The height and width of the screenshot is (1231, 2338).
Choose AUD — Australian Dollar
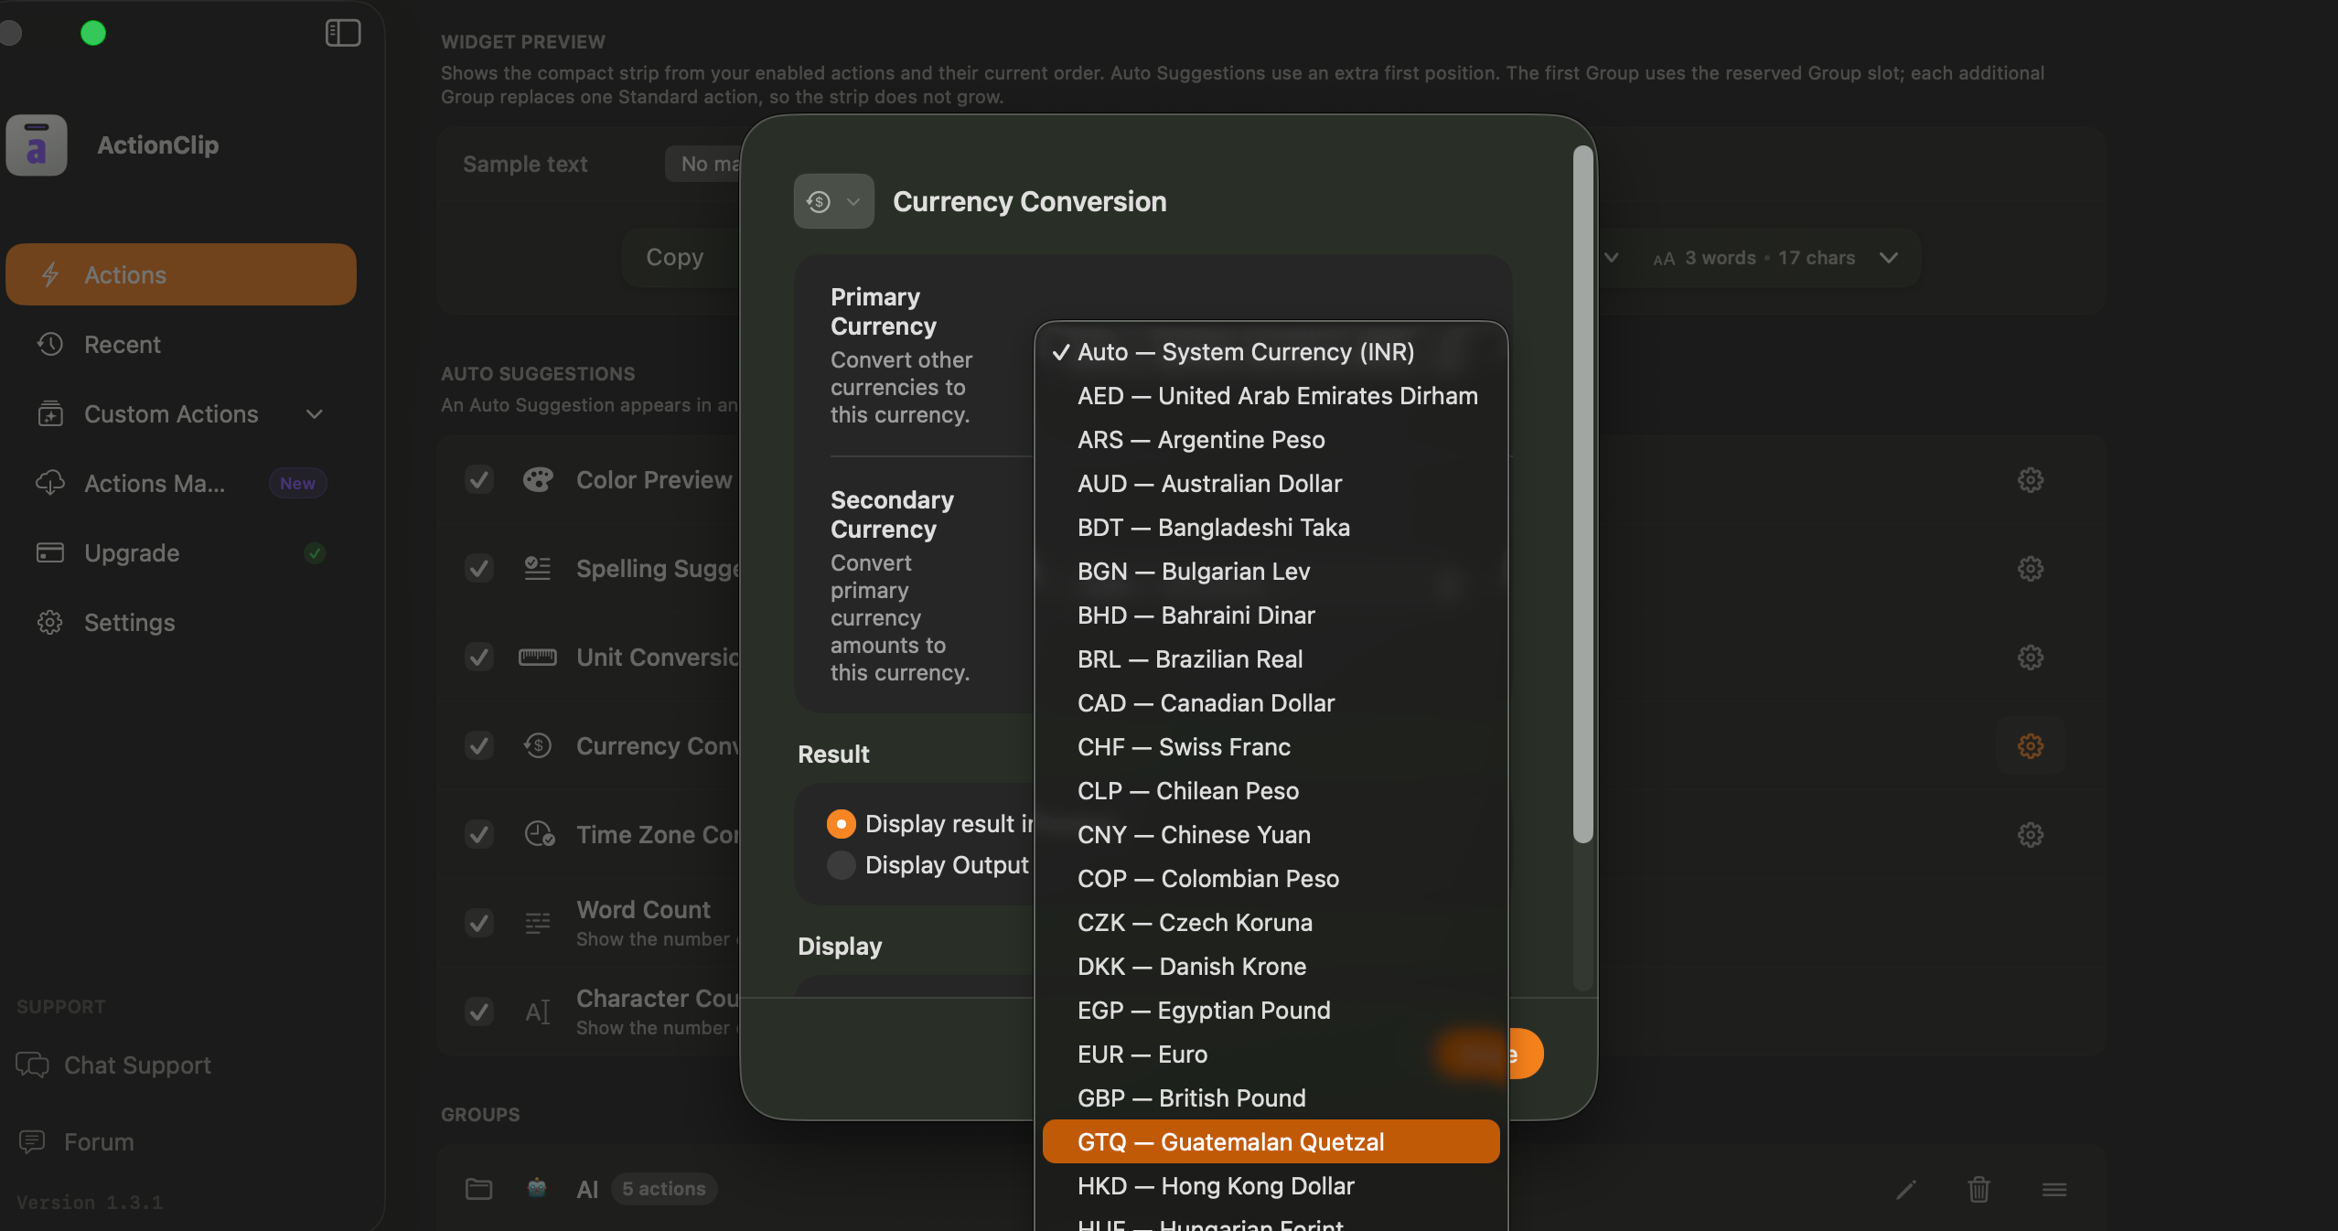pyautogui.click(x=1271, y=483)
